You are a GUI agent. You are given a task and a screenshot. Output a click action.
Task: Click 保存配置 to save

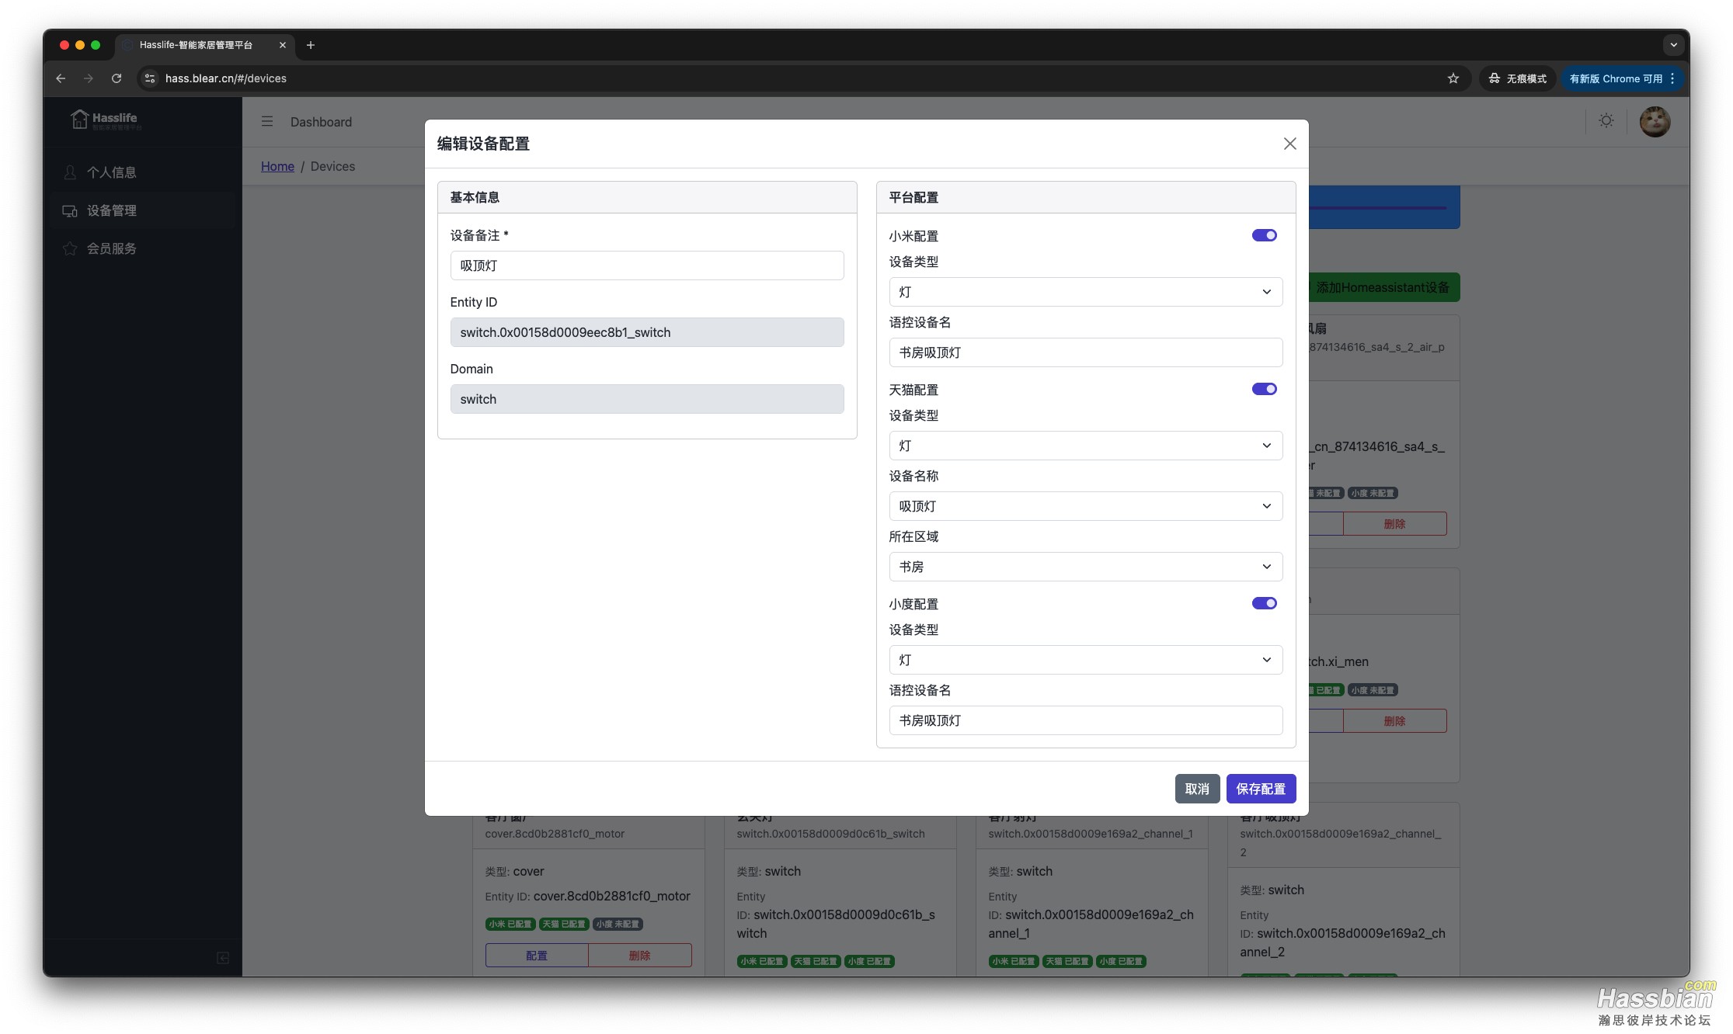click(x=1261, y=789)
